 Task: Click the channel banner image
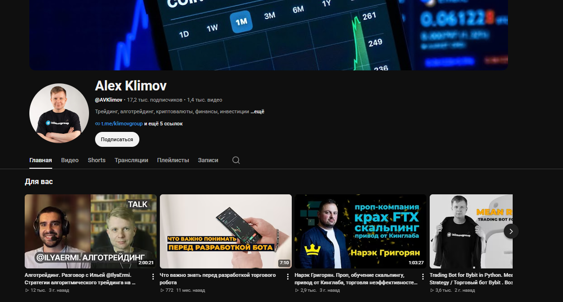(268, 35)
